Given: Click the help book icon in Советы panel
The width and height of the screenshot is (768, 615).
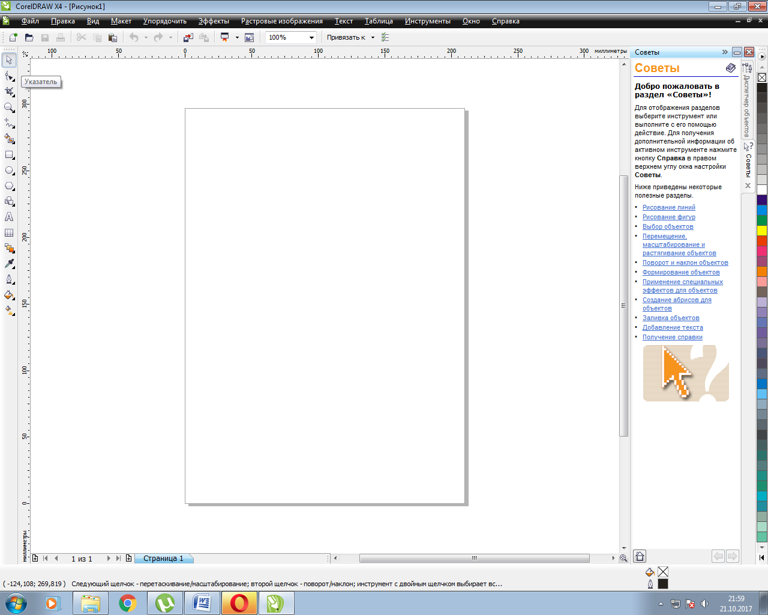Looking at the screenshot, I should click(x=730, y=68).
